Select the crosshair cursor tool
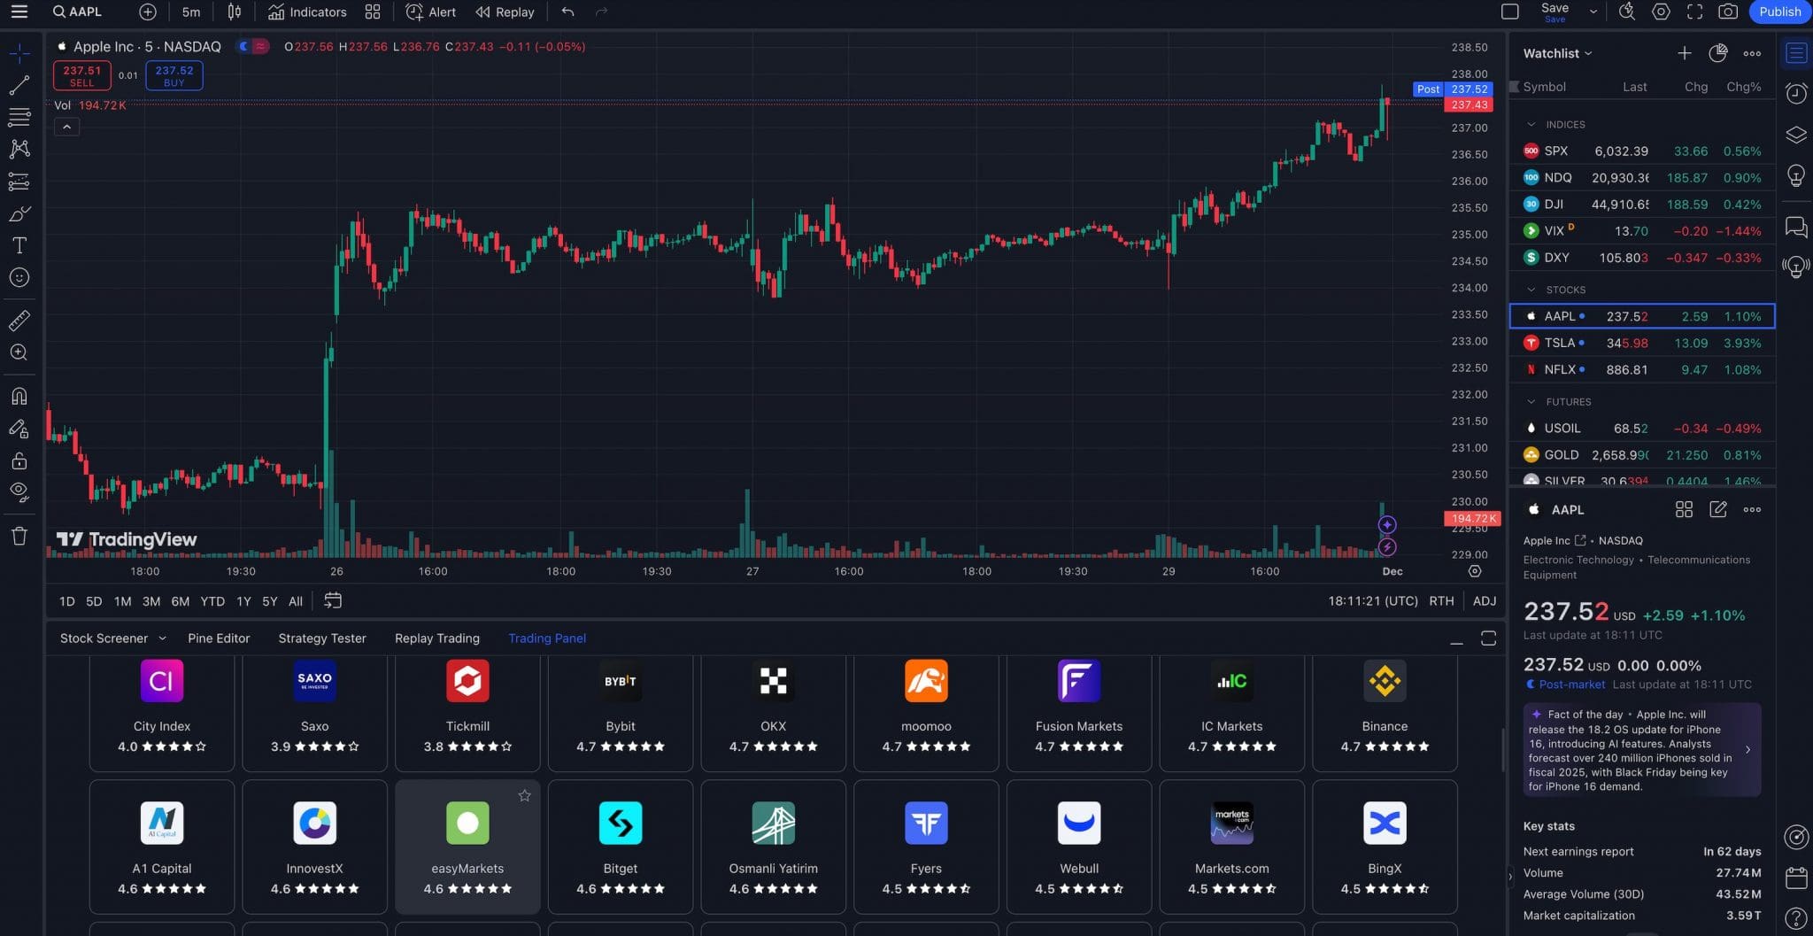 click(19, 53)
